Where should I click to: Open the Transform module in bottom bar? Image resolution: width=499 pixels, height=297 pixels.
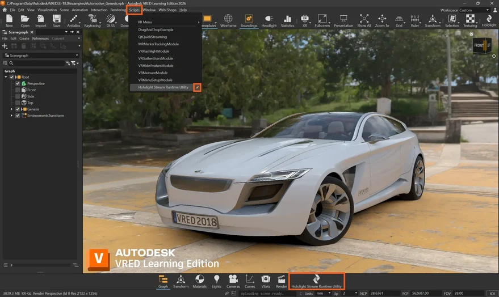tap(181, 282)
